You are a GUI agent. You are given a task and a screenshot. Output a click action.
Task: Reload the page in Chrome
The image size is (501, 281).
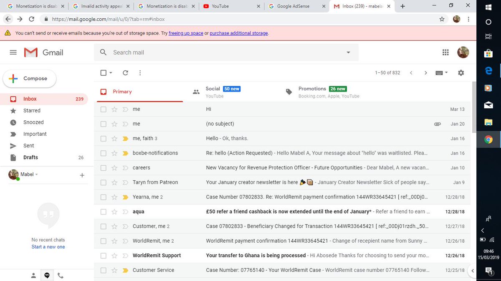tap(32, 19)
